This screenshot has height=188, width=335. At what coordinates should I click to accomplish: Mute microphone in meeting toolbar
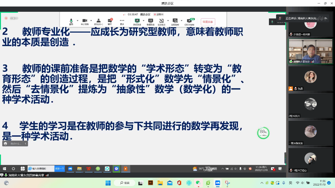coord(71,21)
